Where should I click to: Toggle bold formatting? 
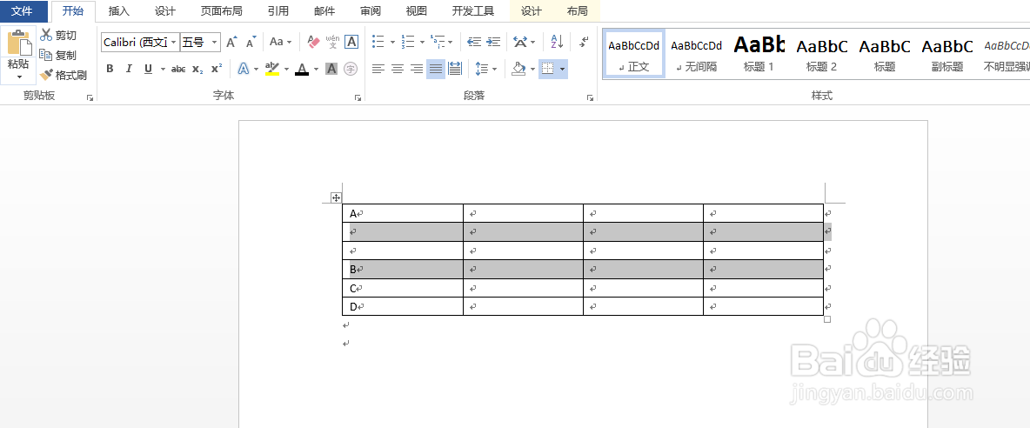coord(110,68)
